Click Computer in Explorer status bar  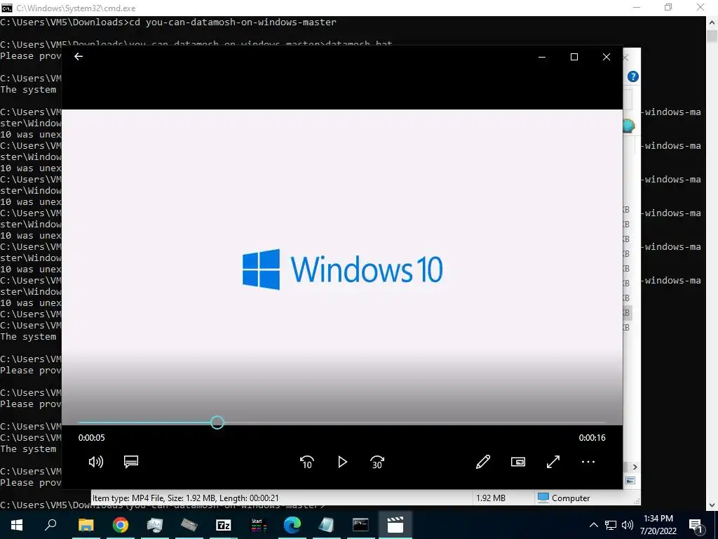tap(564, 498)
